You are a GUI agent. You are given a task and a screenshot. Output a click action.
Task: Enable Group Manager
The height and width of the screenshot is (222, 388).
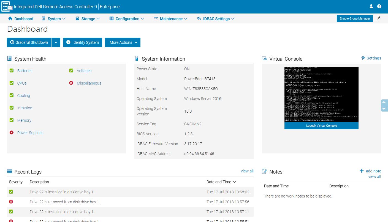355,18
